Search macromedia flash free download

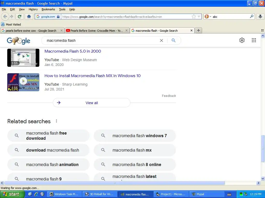(48, 136)
